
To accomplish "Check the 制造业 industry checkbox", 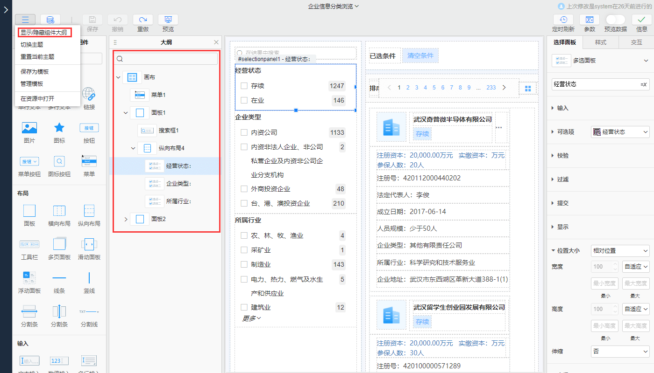I will [x=244, y=264].
